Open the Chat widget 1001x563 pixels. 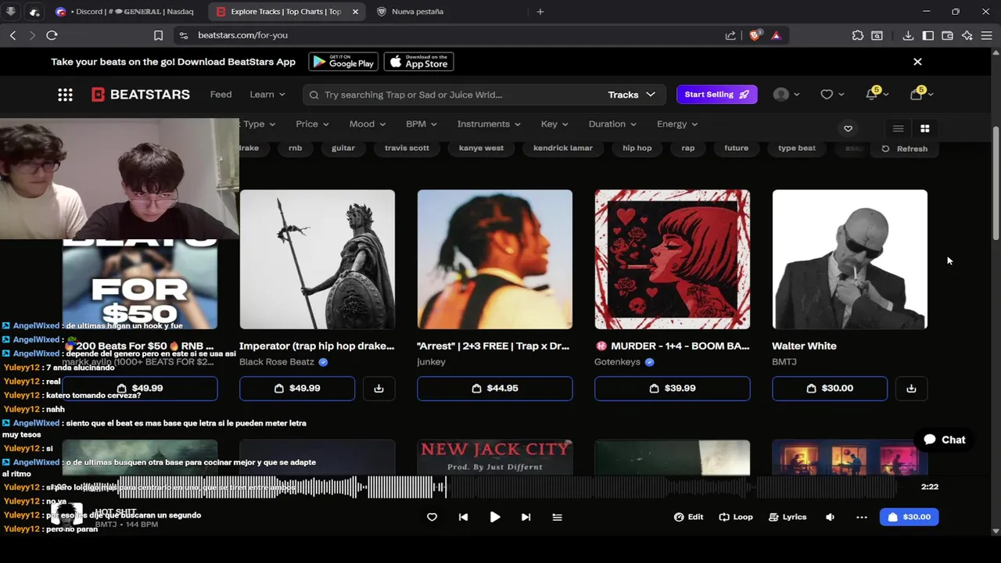click(944, 439)
